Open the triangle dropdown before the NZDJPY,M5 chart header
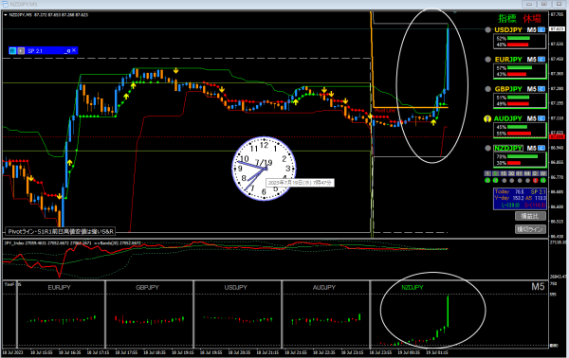The width and height of the screenshot is (569, 358). (6, 15)
